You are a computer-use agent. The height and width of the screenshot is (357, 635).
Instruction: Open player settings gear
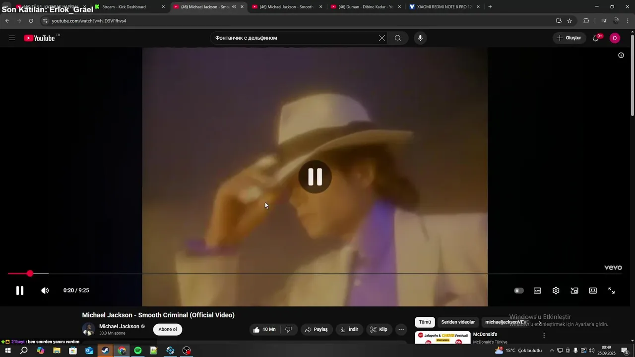tap(556, 291)
